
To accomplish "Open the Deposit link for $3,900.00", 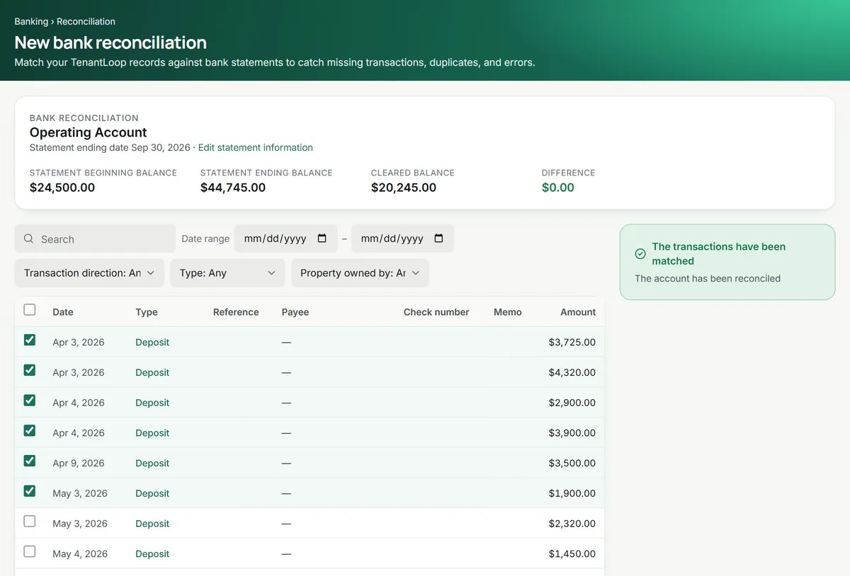I will (152, 433).
